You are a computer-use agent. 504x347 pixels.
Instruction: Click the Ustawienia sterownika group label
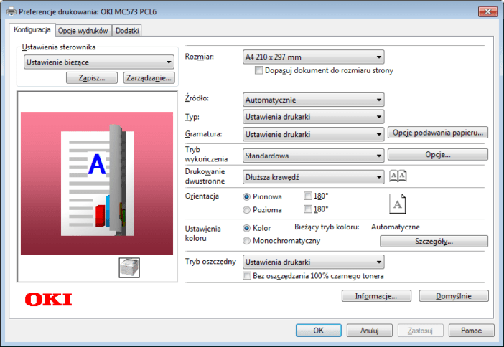pos(59,47)
